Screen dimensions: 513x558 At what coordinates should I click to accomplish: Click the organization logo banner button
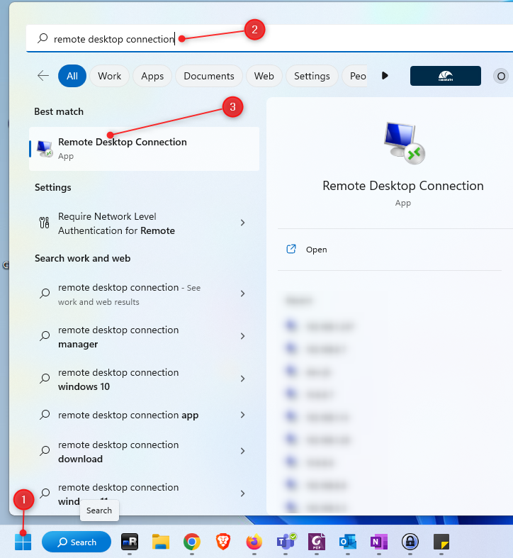(x=446, y=76)
